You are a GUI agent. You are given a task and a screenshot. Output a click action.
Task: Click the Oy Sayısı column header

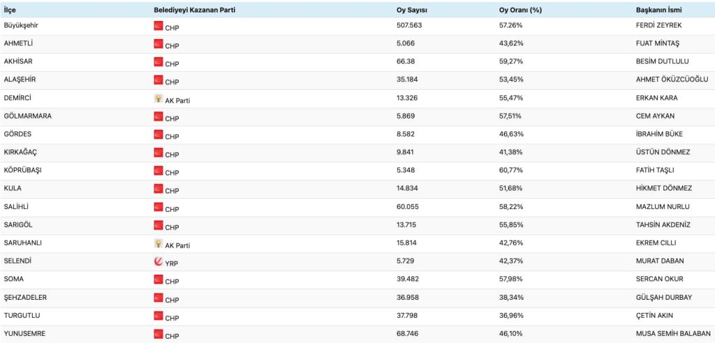coord(412,9)
